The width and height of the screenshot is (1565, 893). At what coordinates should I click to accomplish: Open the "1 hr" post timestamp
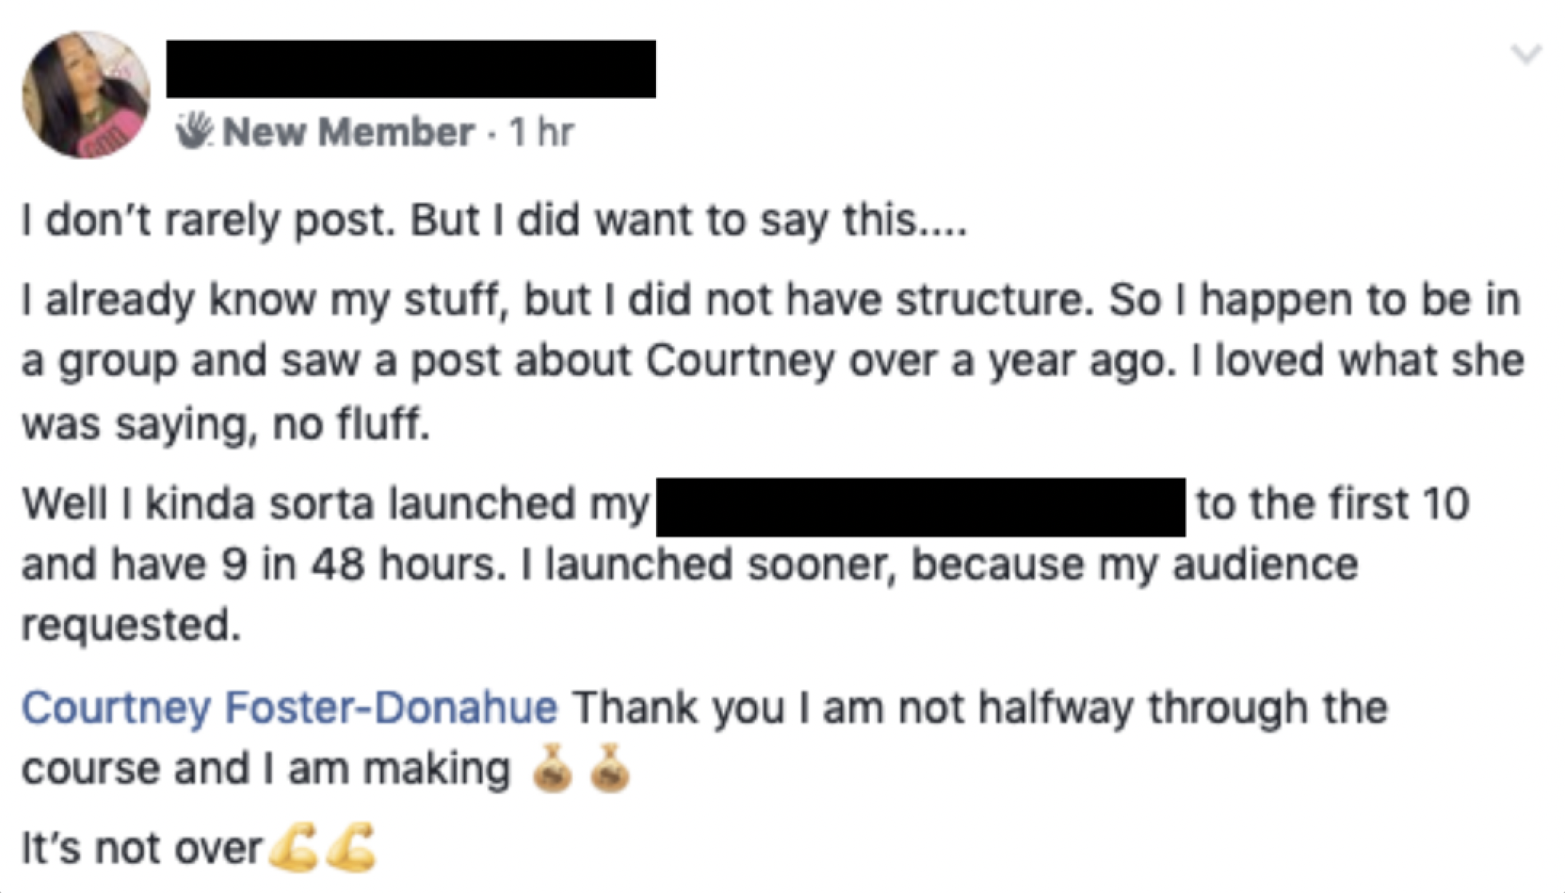(x=542, y=132)
